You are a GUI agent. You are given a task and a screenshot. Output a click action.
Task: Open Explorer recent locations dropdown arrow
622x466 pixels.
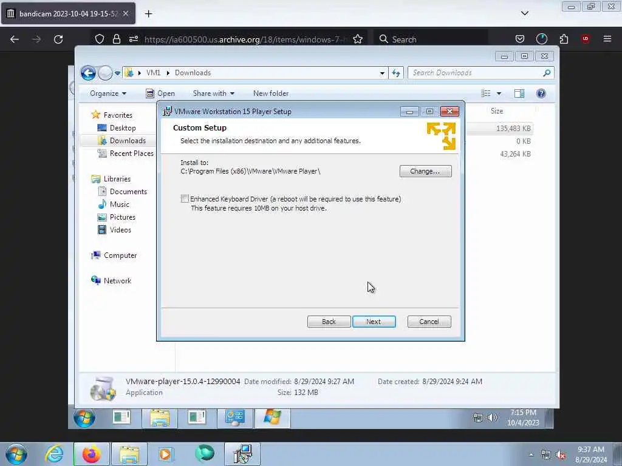[x=117, y=73]
